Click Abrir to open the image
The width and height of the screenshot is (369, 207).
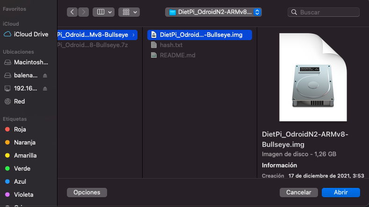340,192
